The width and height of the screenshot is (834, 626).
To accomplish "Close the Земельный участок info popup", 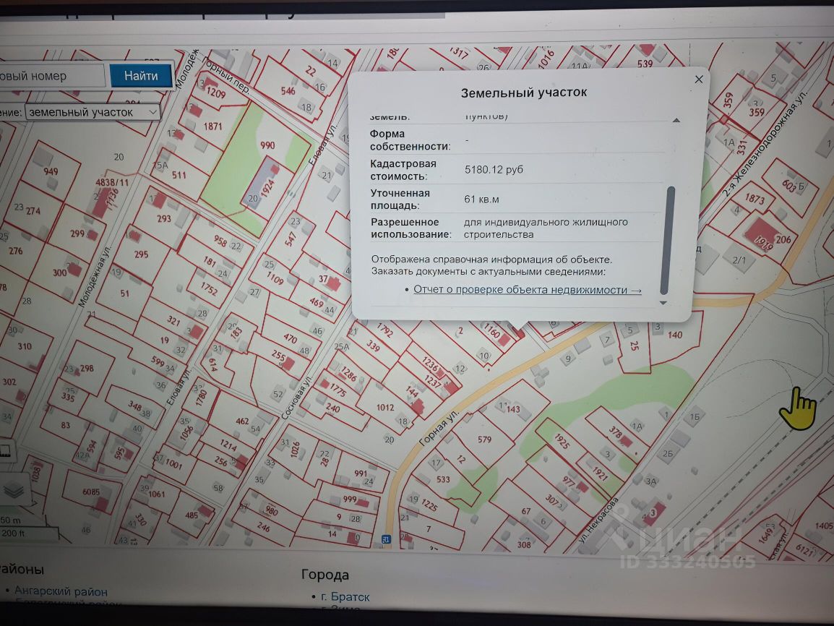I will (x=699, y=80).
